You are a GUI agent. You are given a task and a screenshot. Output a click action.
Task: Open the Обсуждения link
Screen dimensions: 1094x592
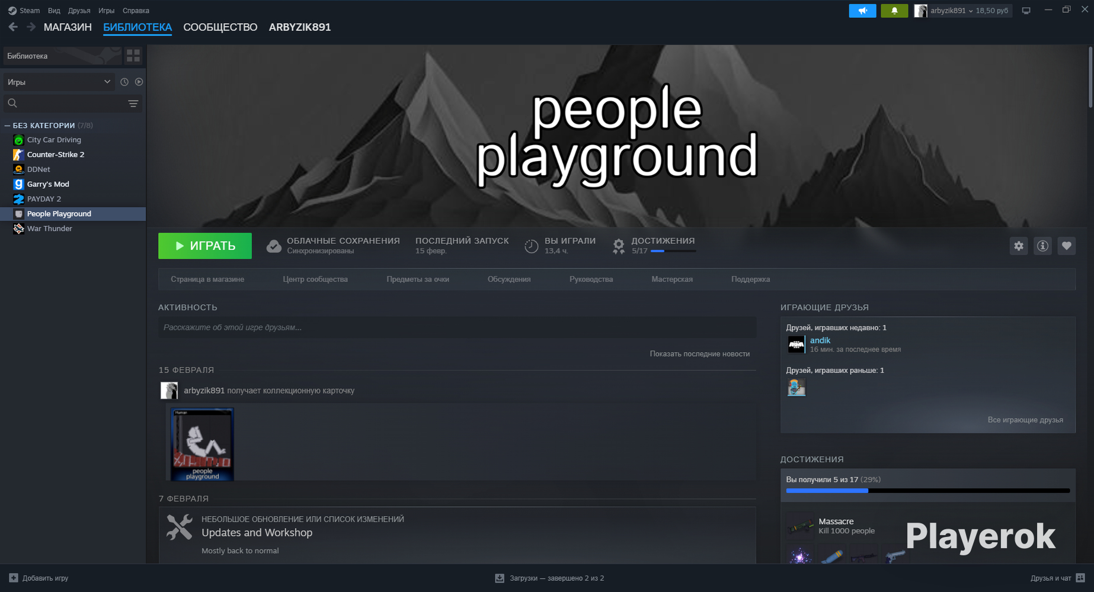coord(509,279)
